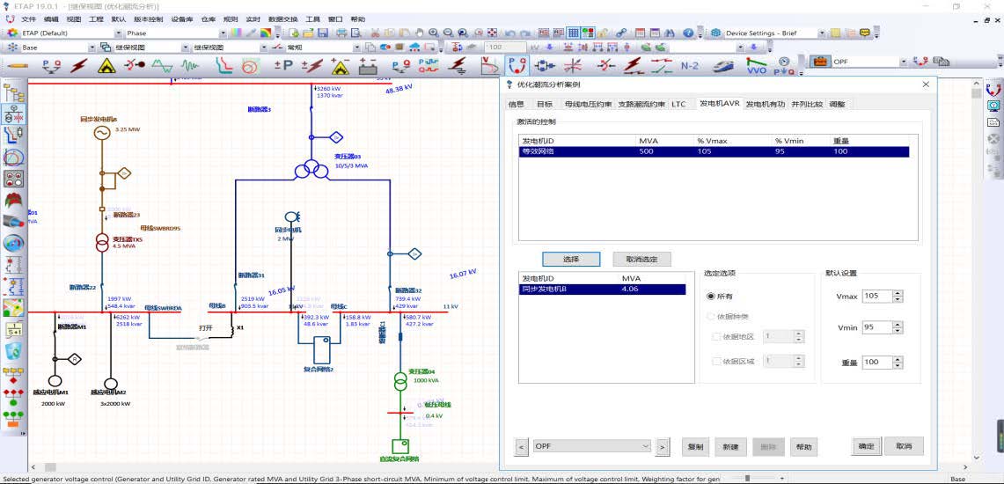This screenshot has width=1004, height=484.
Task: Open the Device Settings - Brief dropdown
Action: pyautogui.click(x=822, y=33)
